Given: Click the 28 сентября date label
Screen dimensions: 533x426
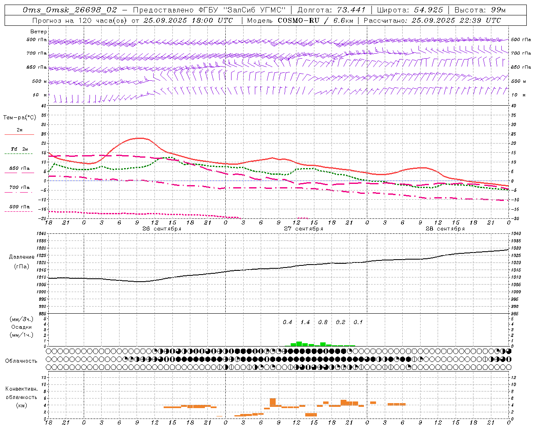Looking at the screenshot, I should [445, 228].
